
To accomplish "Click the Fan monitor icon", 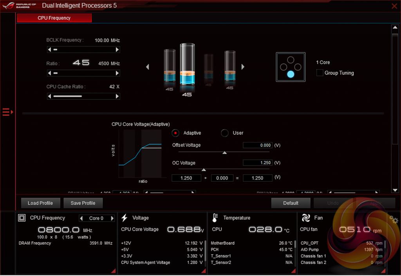I will tap(306, 218).
